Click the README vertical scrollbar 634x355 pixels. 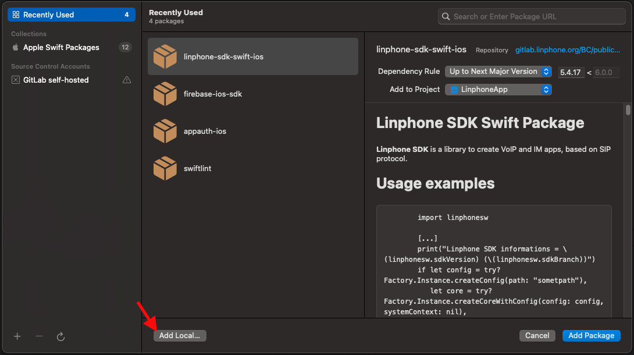coord(628,111)
